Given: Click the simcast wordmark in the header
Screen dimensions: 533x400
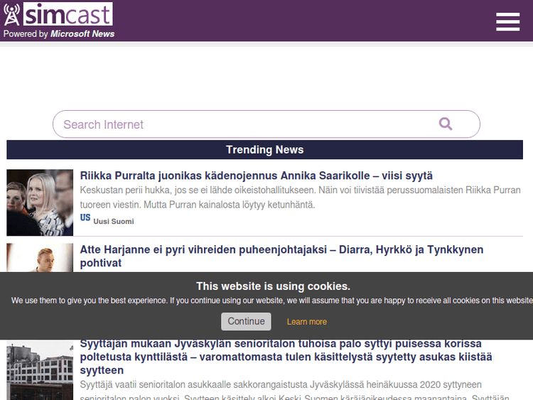Looking at the screenshot, I should tap(68, 14).
